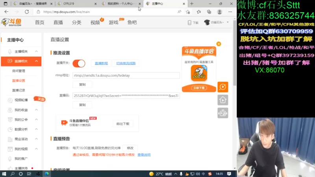Open 分类 in top navigation
This screenshot has height=177, width=315.
click(x=76, y=22)
